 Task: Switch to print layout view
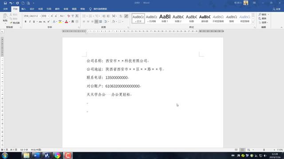pyautogui.click(x=242, y=150)
